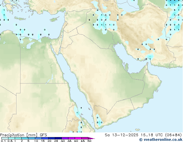Screen dimensions: 183x142
Task: Click the 2 to 5 mm legend swatch
Action: point(25,138)
